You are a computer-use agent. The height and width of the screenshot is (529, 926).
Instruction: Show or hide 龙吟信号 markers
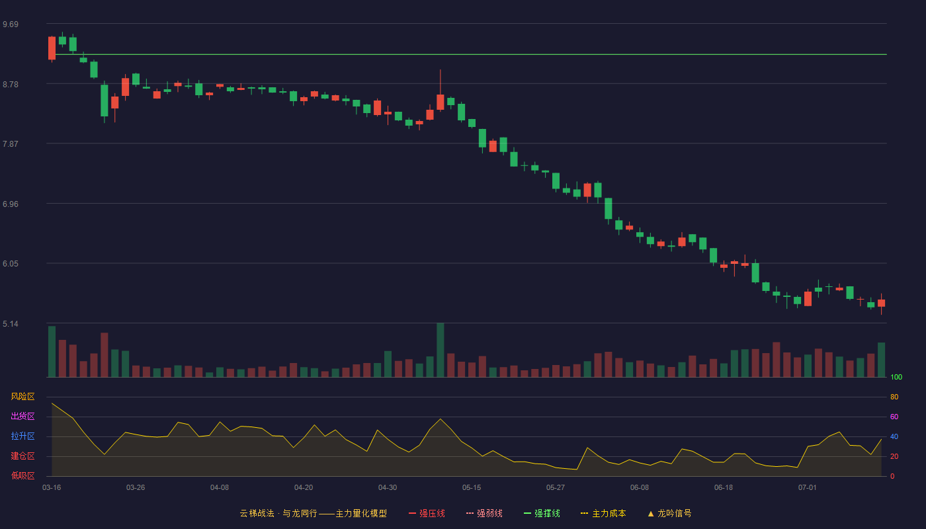point(669,513)
